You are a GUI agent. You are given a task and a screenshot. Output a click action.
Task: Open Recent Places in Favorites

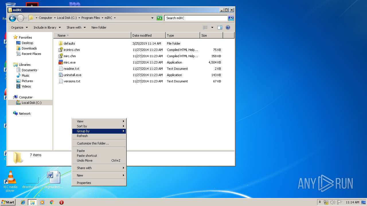31,54
